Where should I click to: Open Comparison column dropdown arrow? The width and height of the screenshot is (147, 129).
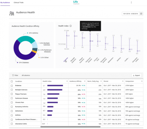click(x=142, y=81)
